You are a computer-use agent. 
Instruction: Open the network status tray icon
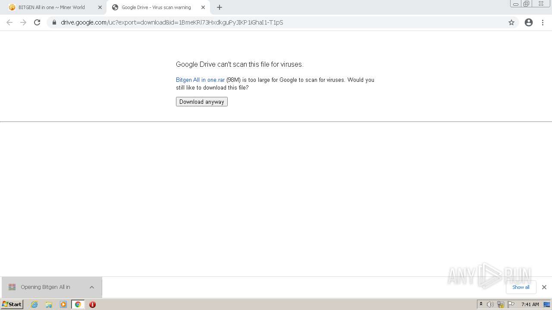[x=501, y=304]
